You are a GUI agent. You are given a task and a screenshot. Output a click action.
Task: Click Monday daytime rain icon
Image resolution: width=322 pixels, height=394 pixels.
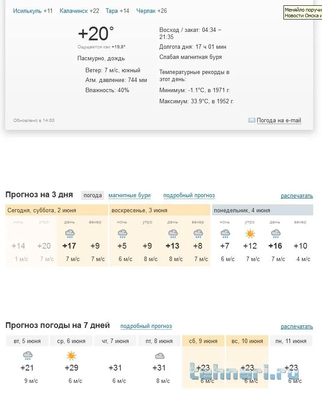275,234
